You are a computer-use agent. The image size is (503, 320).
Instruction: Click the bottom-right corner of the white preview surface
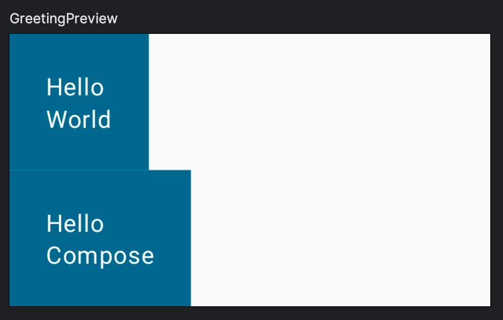(x=487, y=302)
